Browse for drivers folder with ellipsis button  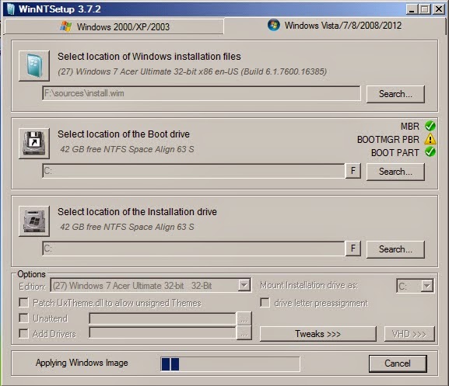click(244, 333)
